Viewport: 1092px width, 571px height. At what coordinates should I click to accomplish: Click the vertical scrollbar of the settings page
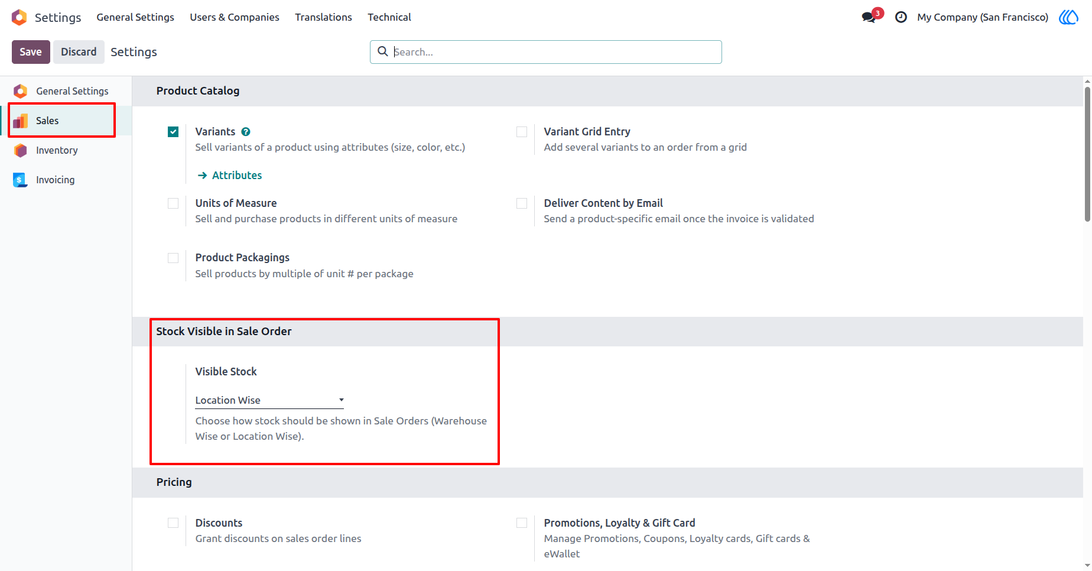pos(1087,154)
